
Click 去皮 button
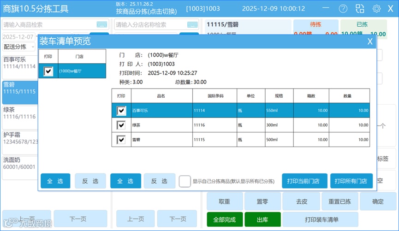tap(301, 201)
